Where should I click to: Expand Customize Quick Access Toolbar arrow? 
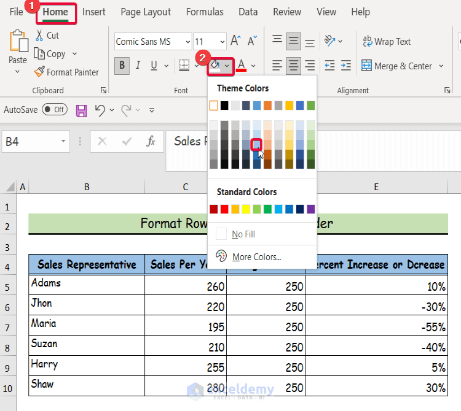tap(152, 110)
